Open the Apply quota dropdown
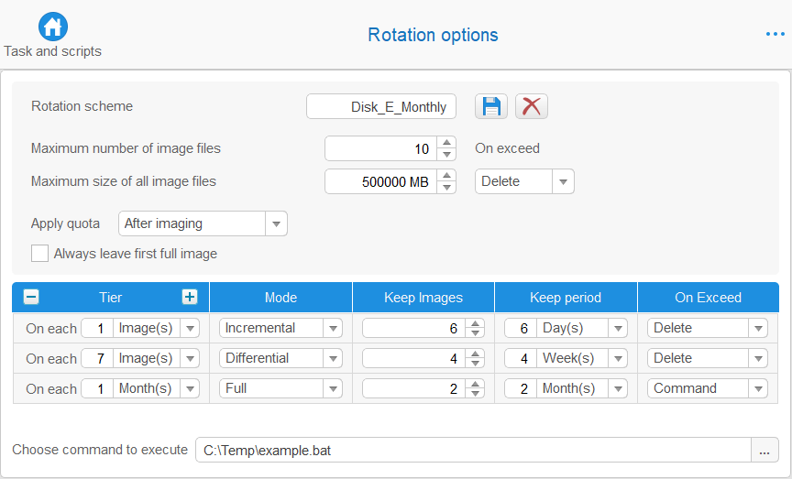This screenshot has height=479, width=792. click(x=203, y=223)
